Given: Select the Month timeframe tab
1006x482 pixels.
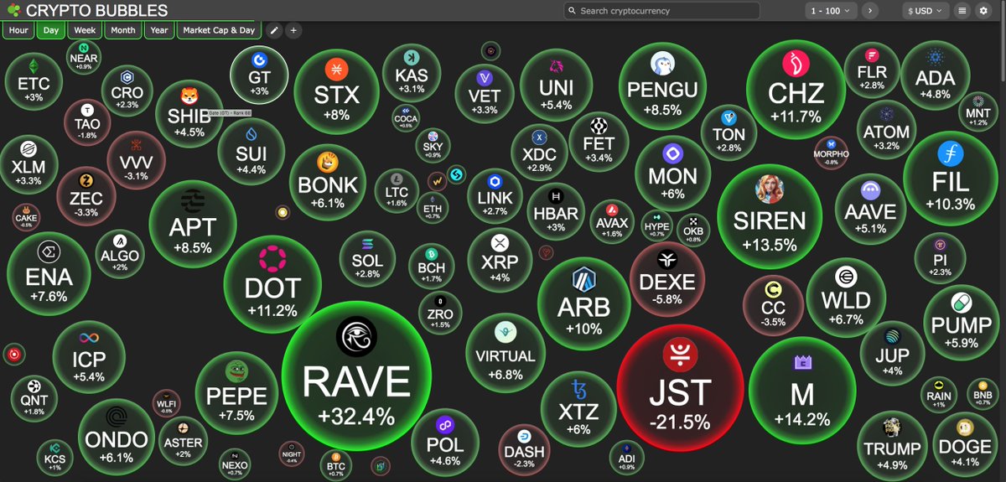Looking at the screenshot, I should point(122,30).
